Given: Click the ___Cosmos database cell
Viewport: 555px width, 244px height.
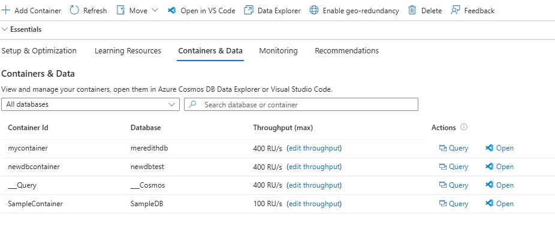Looking at the screenshot, I should tap(147, 185).
